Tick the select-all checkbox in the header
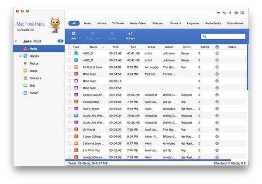Viewport: 262px width, 184px height. click(69, 47)
